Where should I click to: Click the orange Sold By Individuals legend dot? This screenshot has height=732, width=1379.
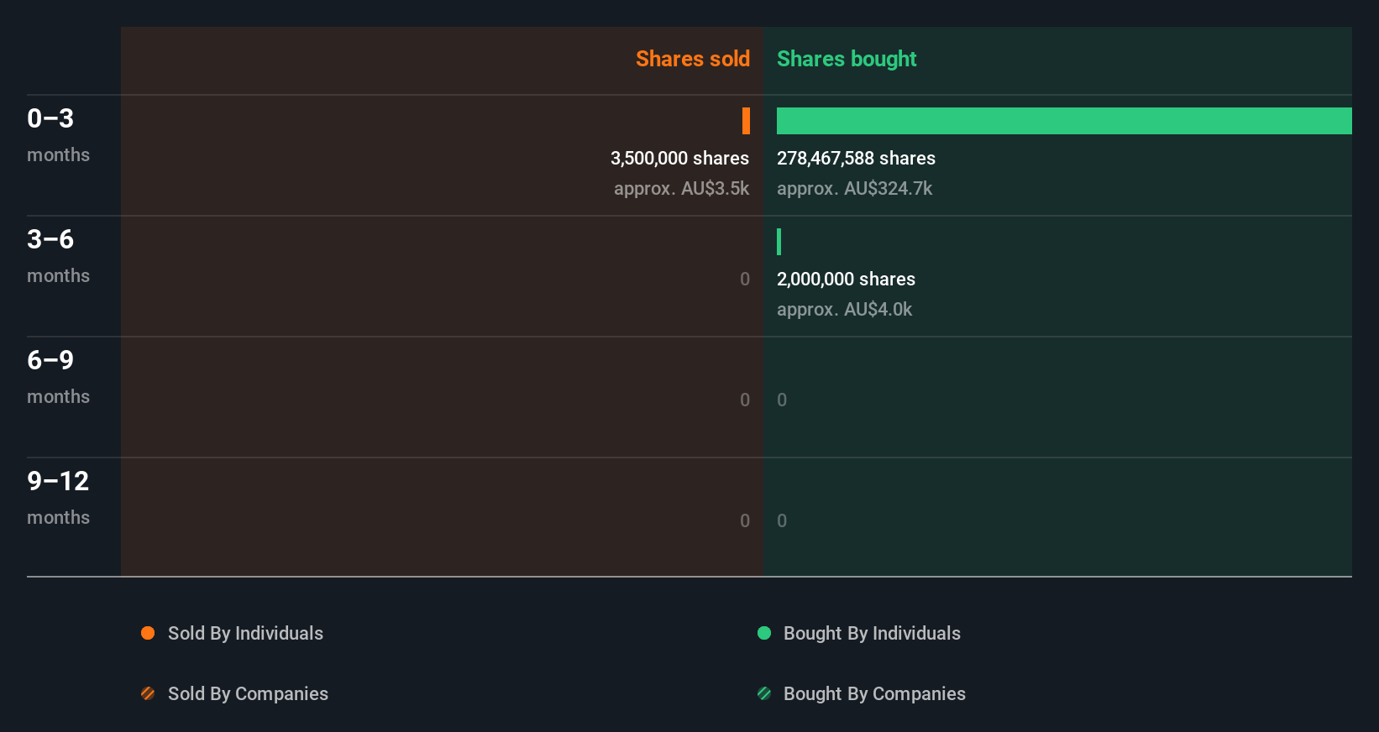click(148, 633)
